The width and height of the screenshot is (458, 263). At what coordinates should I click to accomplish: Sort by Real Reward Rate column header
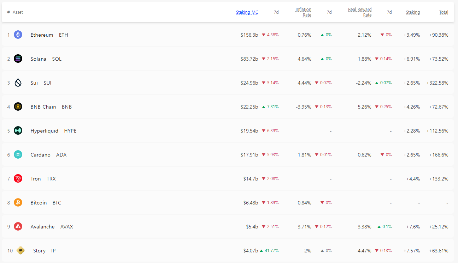pos(360,12)
